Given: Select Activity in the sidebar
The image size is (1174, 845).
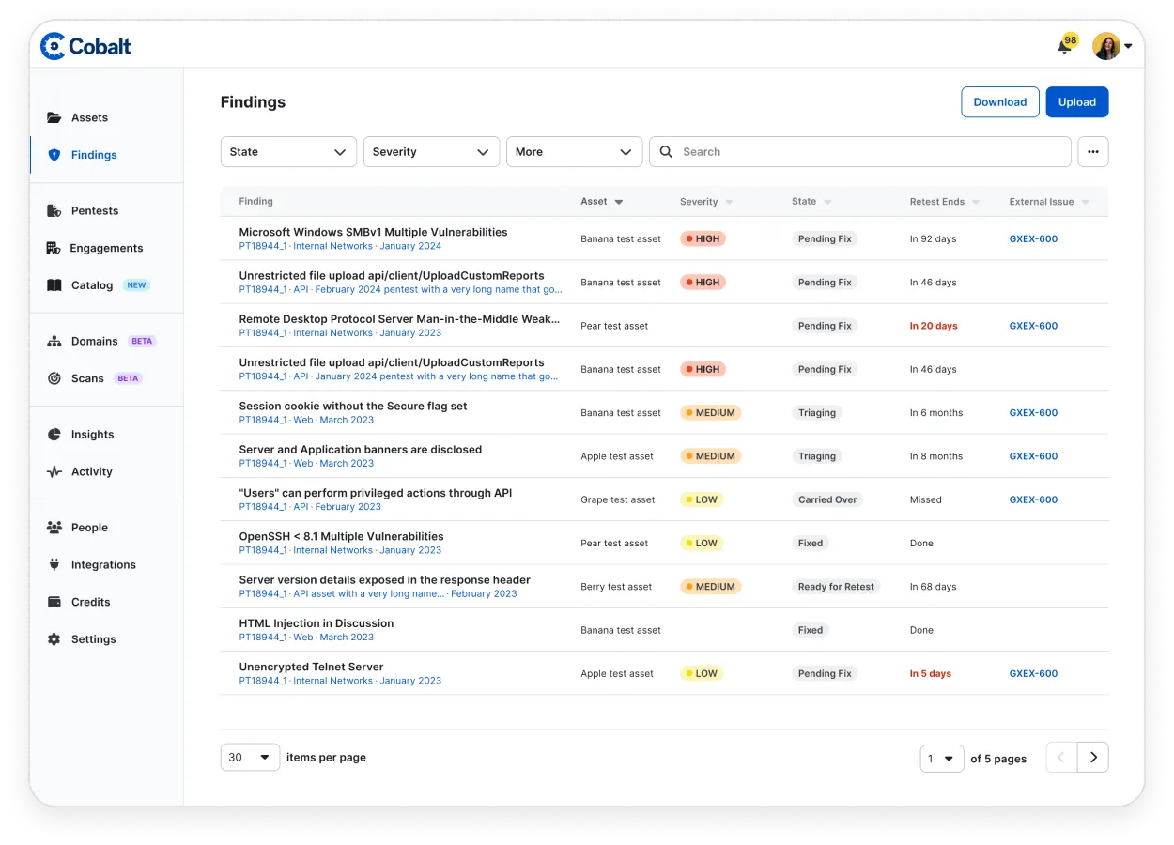Looking at the screenshot, I should pos(91,472).
